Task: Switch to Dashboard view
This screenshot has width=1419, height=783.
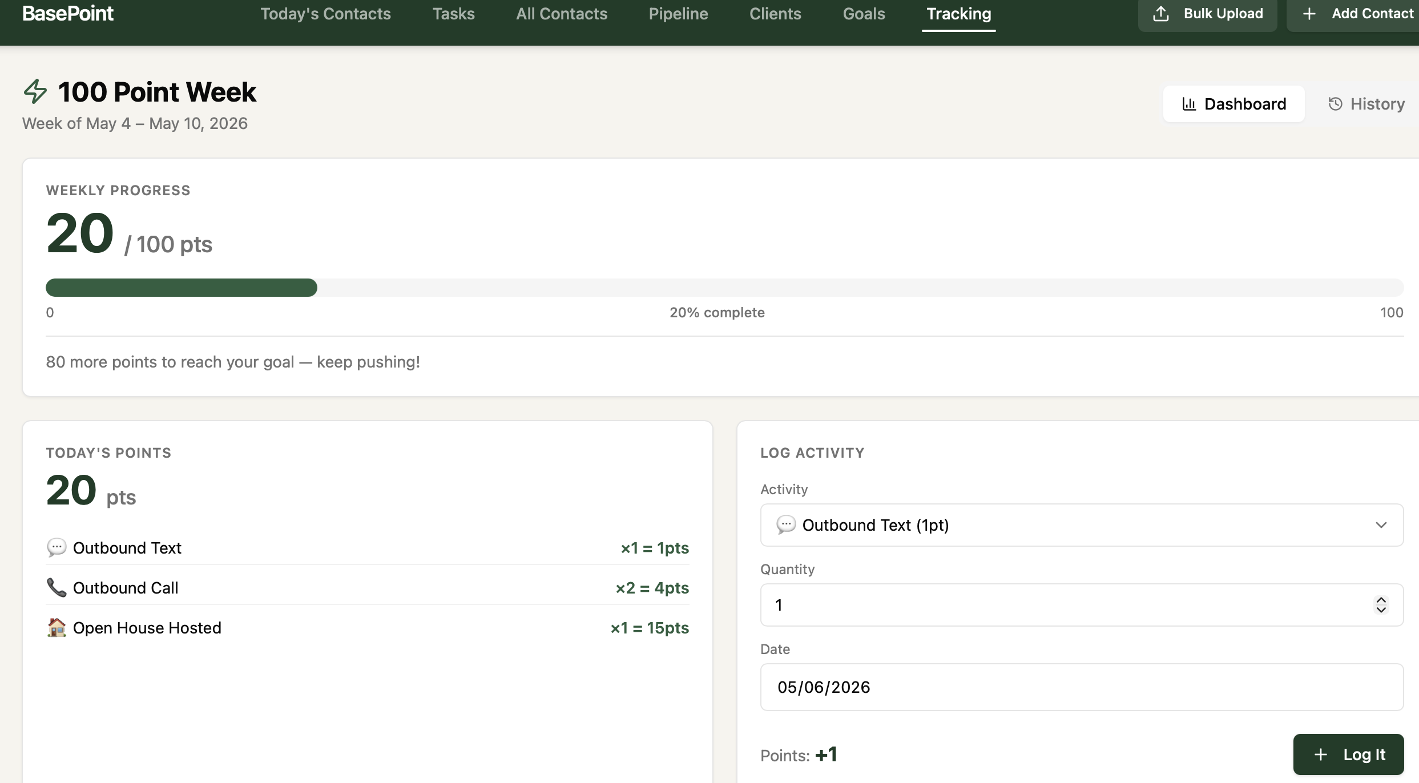Action: [x=1233, y=104]
